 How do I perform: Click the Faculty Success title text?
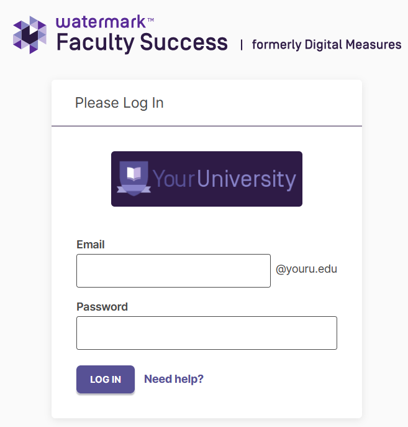142,42
